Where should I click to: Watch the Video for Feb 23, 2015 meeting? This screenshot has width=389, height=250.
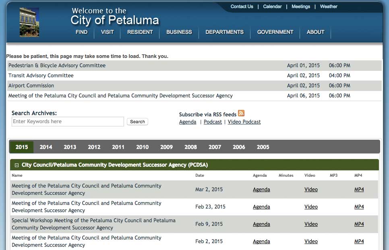coord(311,207)
